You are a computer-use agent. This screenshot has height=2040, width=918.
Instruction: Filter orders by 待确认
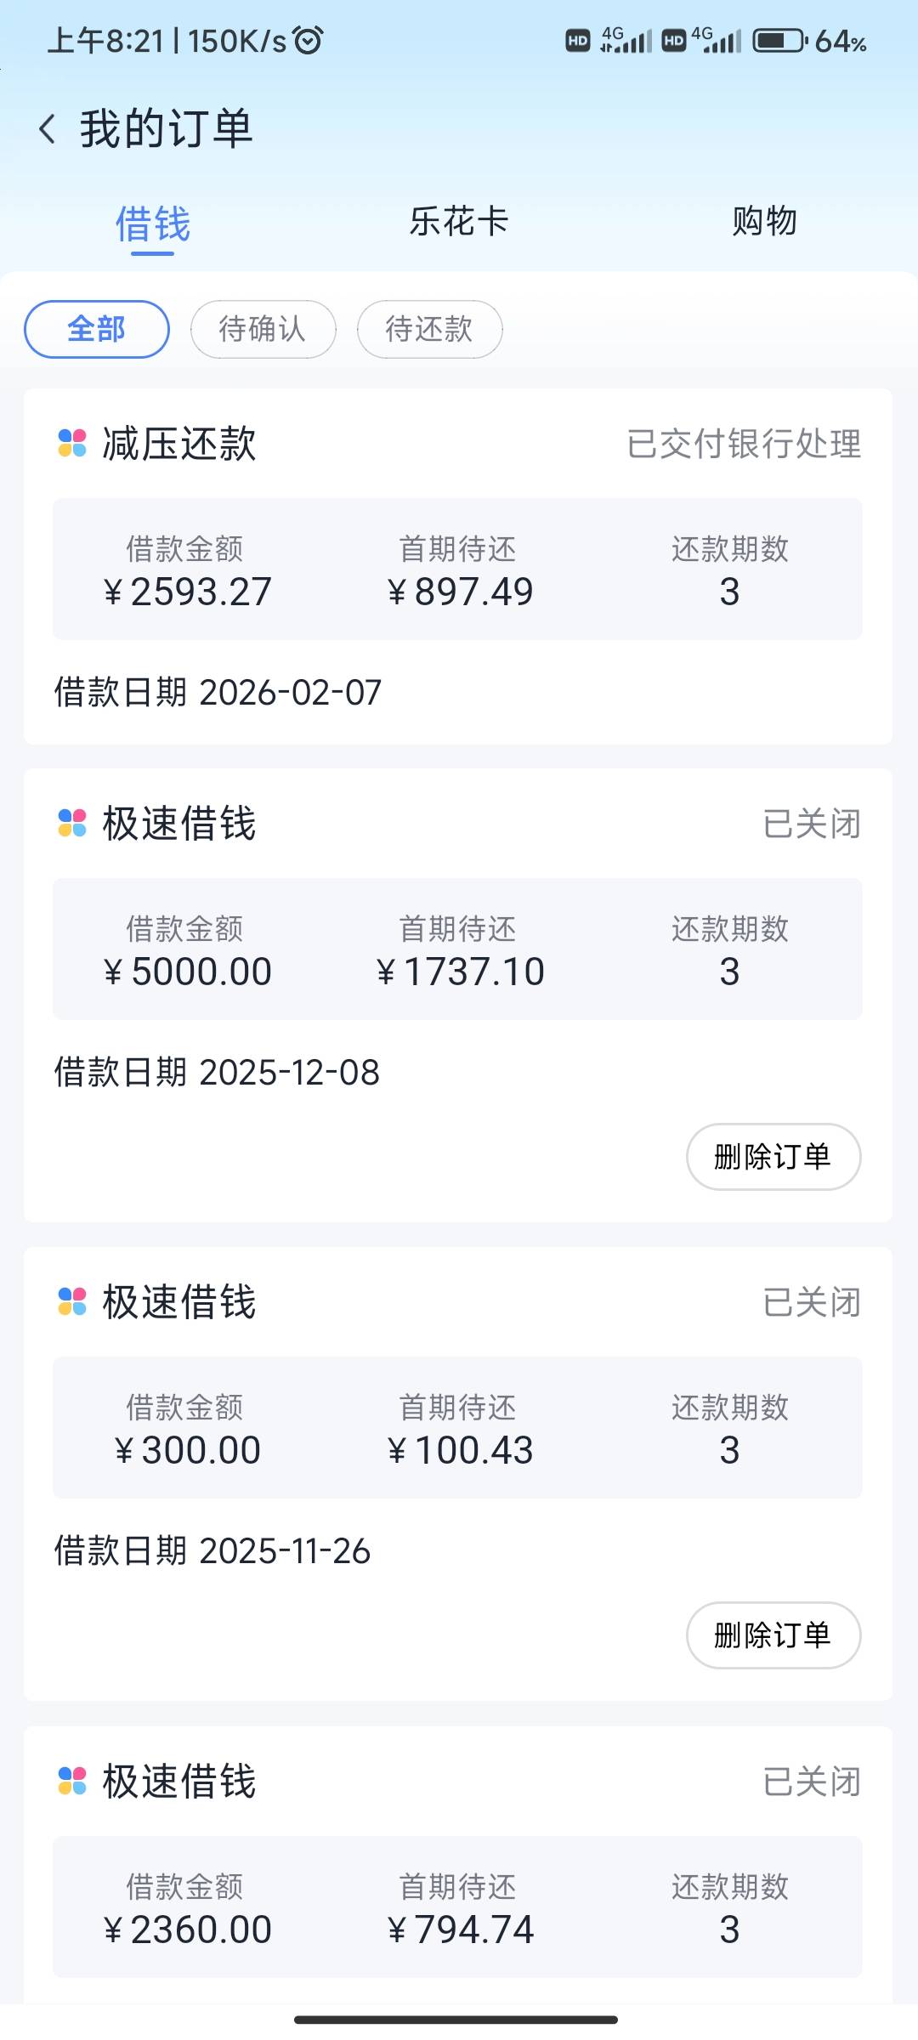(x=263, y=329)
